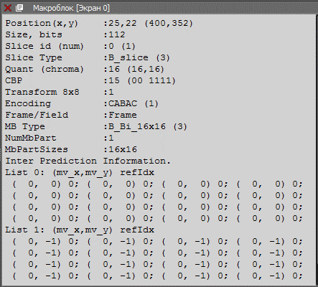Undock the Макроблок panel using float icon
The width and height of the screenshot is (318, 287).
coord(19,8)
